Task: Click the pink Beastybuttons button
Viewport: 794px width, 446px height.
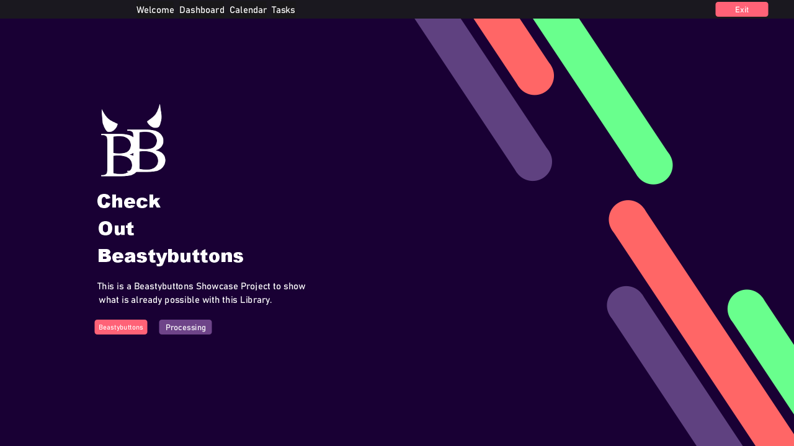Action: [x=121, y=327]
